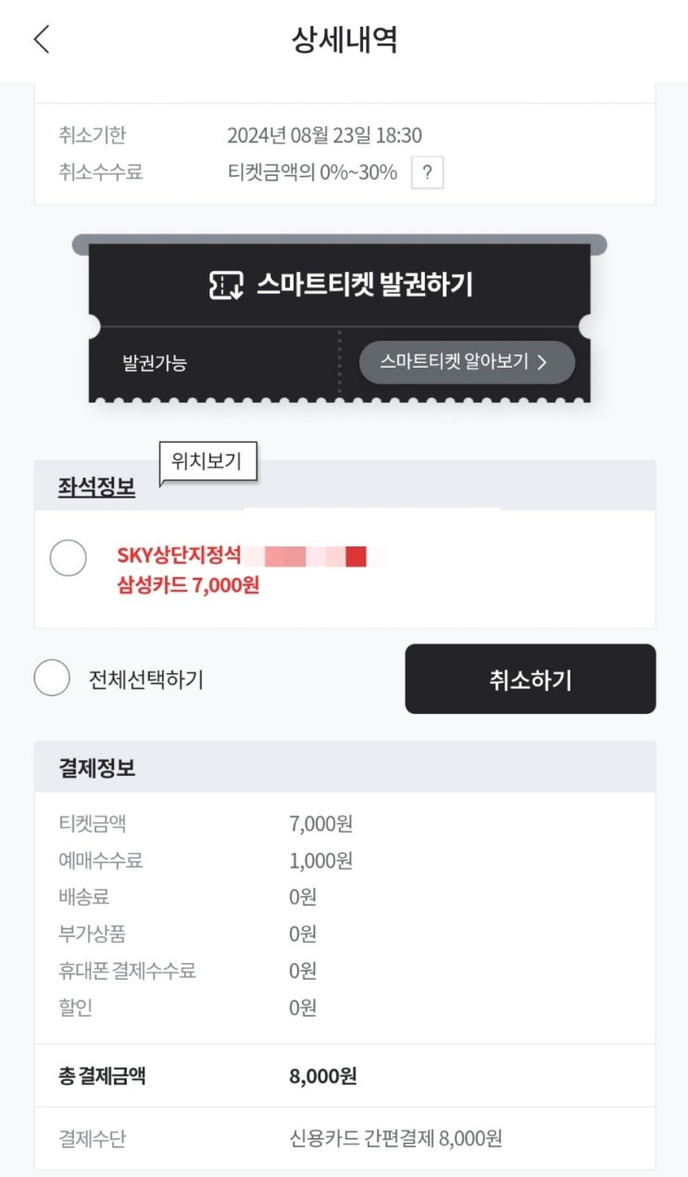
Task: Click the 위치보기 tooltip bubble
Action: click(x=207, y=461)
